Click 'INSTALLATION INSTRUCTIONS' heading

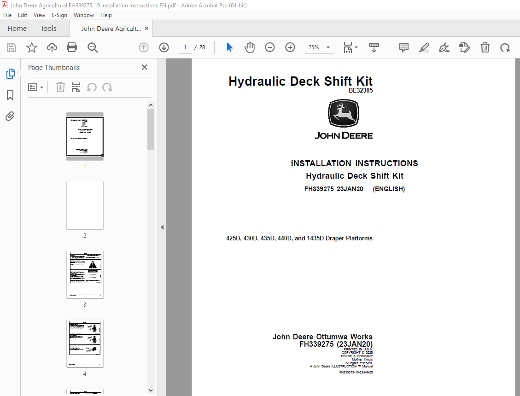coord(355,163)
